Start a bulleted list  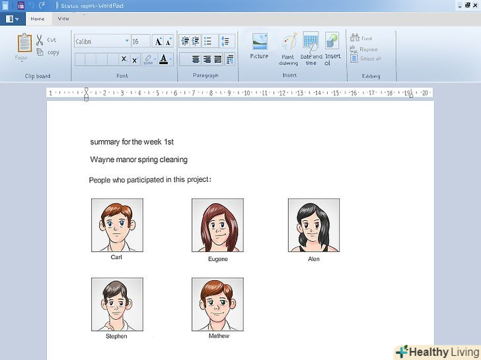207,41
